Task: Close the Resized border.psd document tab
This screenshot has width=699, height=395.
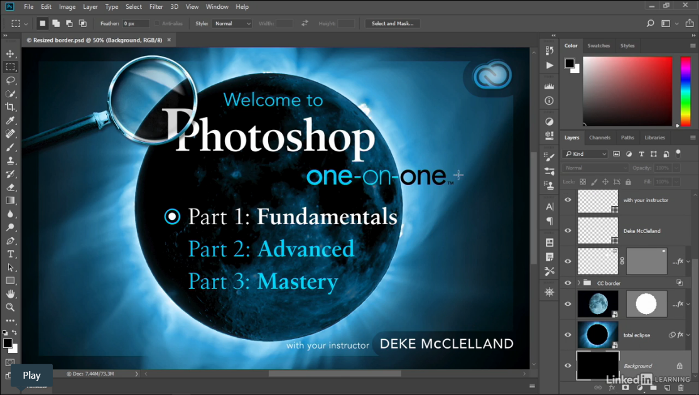Action: 169,40
